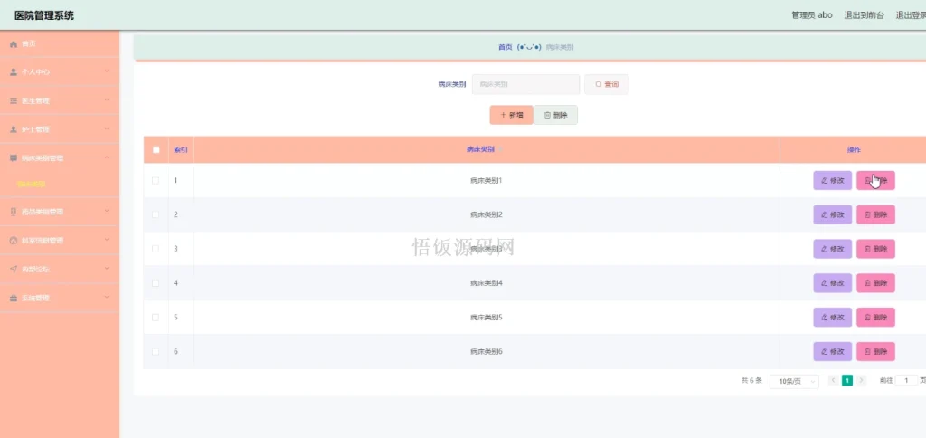Click the home icon beside 首页
Image resolution: width=926 pixels, height=438 pixels.
14,43
